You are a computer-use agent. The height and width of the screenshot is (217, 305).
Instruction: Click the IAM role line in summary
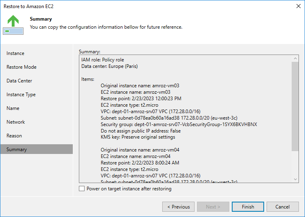103,60
